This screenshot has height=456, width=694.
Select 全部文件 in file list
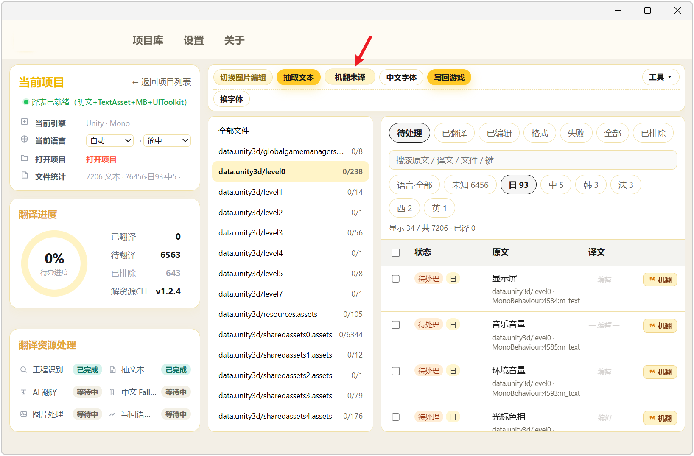pyautogui.click(x=291, y=131)
